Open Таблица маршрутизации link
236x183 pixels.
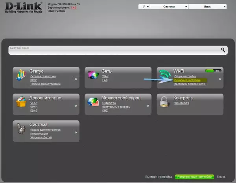[x=45, y=84]
